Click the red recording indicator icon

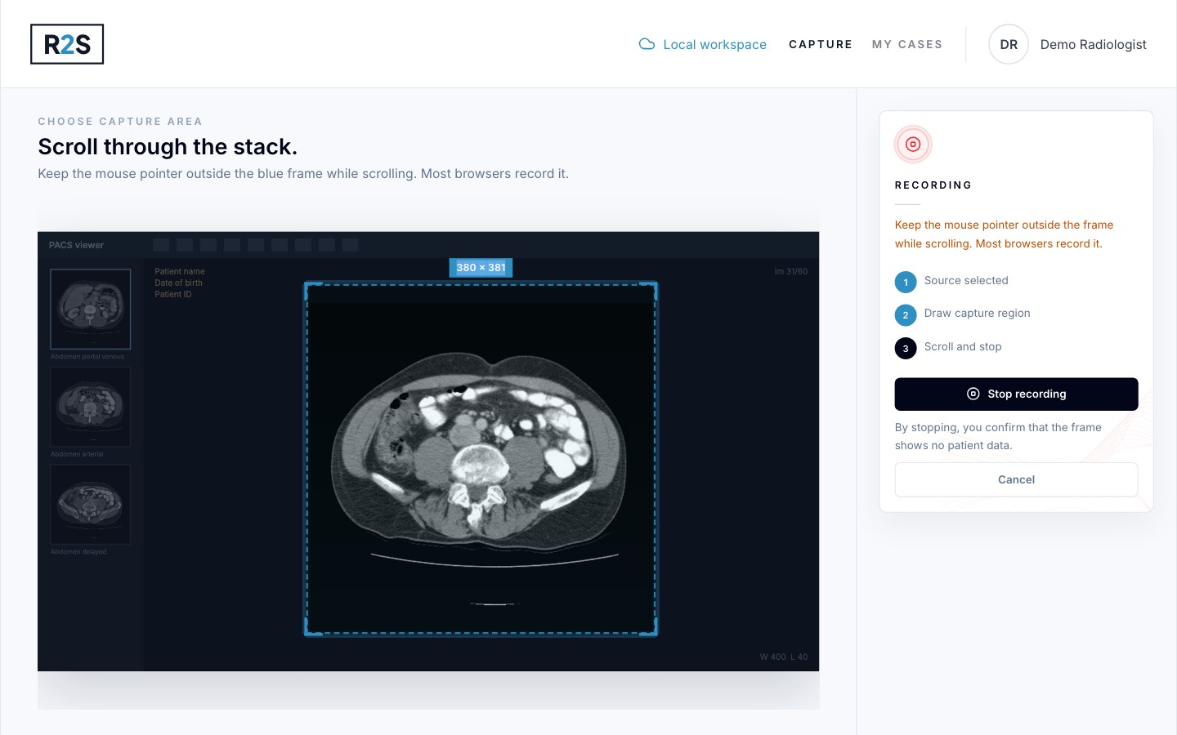click(x=913, y=145)
